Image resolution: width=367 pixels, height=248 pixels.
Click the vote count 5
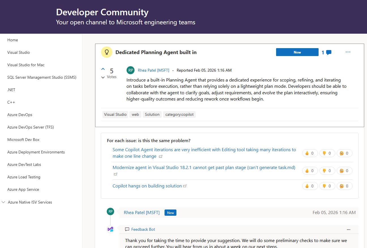[112, 71]
